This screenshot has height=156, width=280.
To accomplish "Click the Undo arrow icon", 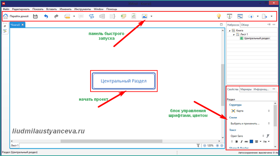I will [x=46, y=16].
